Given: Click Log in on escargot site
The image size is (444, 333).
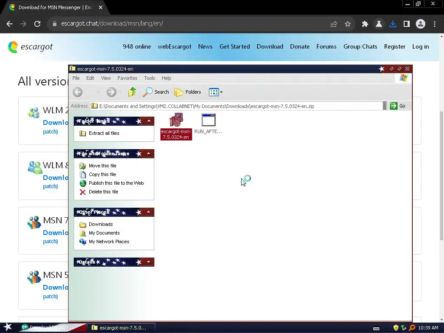Looking at the screenshot, I should tap(421, 46).
